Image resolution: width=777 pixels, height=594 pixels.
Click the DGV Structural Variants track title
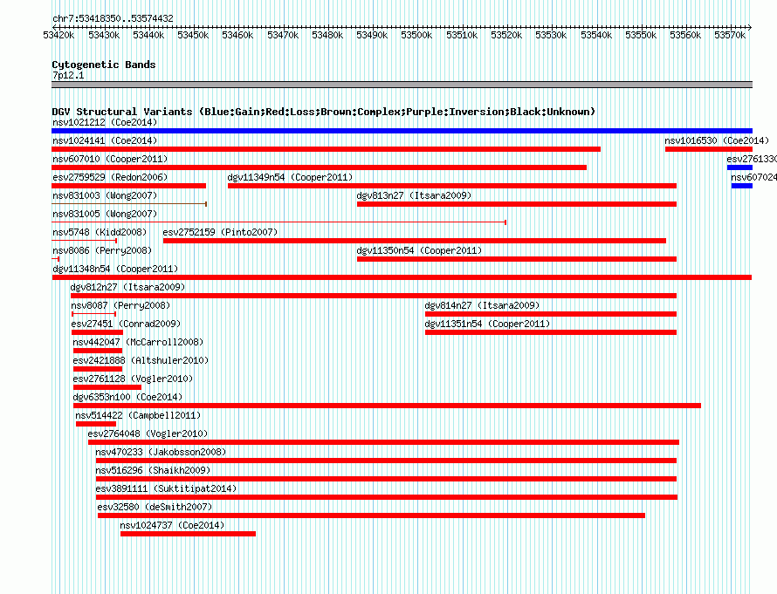click(x=323, y=112)
